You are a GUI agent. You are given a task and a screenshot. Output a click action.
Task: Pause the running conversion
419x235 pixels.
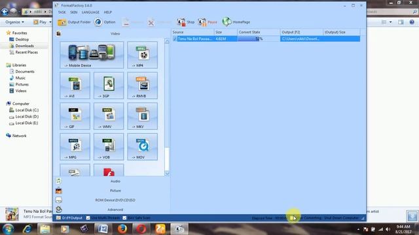[208, 22]
